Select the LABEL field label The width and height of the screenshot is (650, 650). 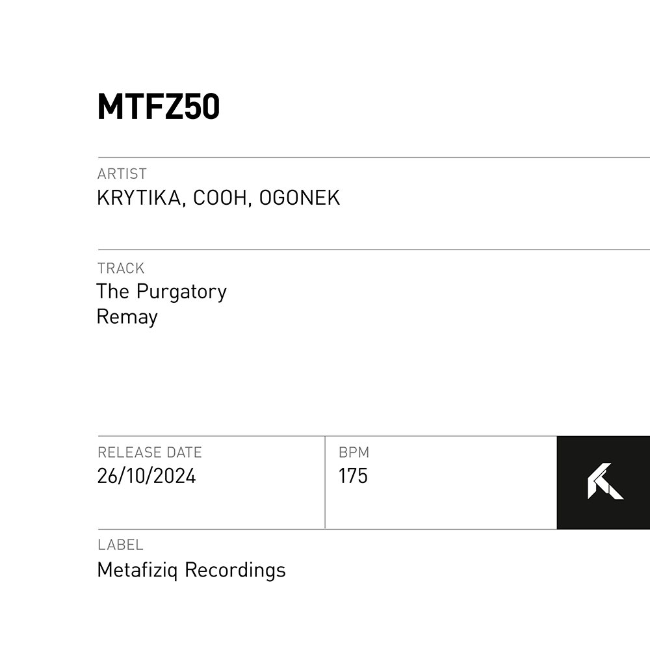120,545
